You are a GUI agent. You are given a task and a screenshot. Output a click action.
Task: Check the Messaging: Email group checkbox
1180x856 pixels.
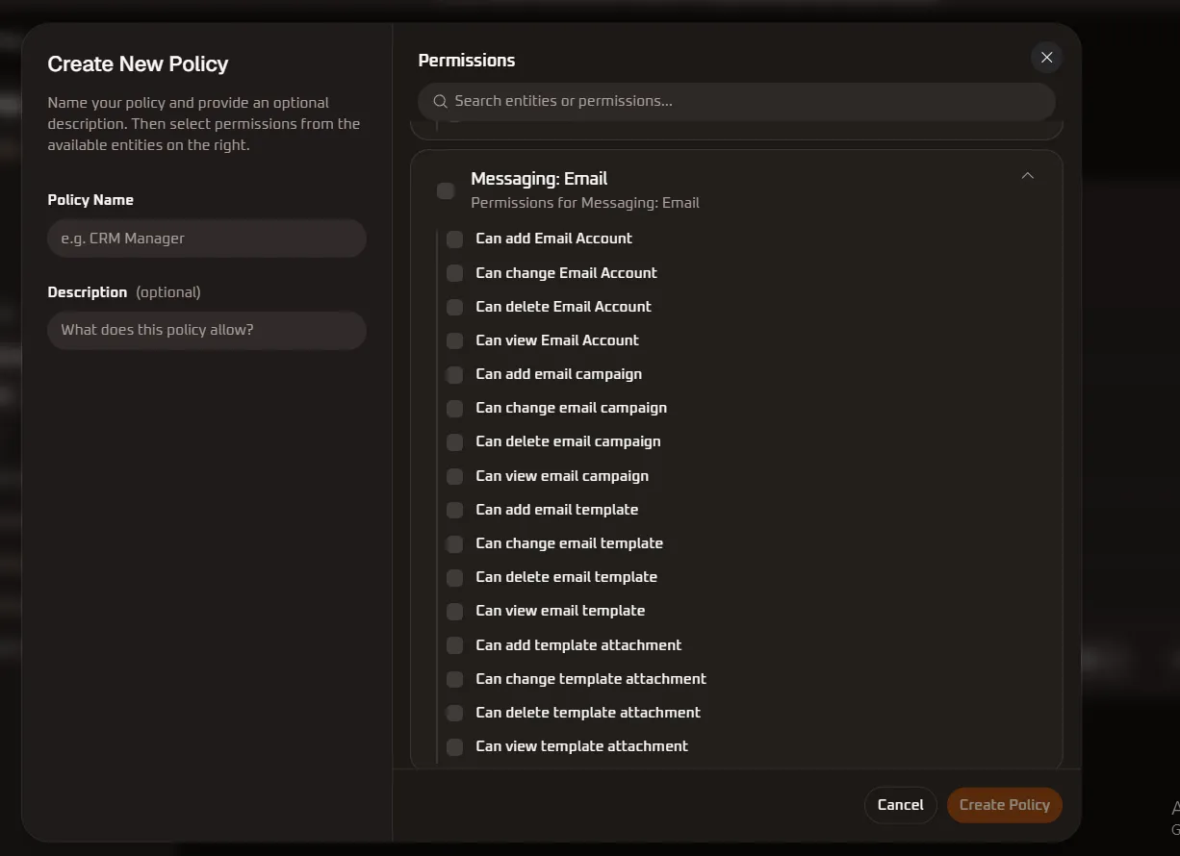click(x=446, y=190)
